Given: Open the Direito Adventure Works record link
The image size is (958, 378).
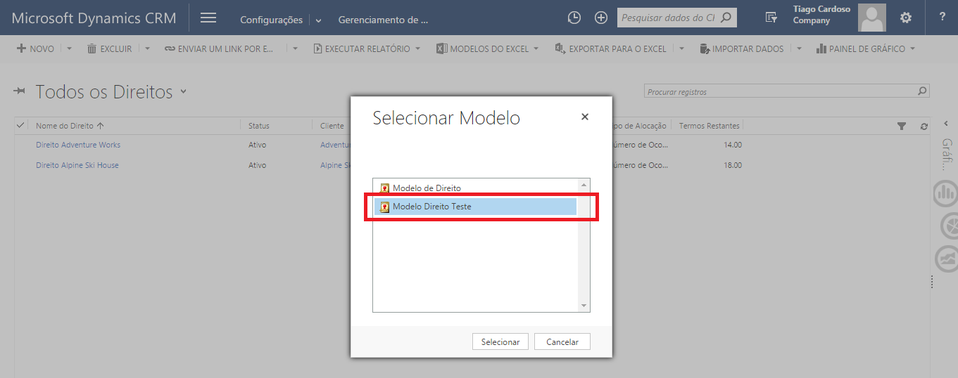Looking at the screenshot, I should [78, 145].
